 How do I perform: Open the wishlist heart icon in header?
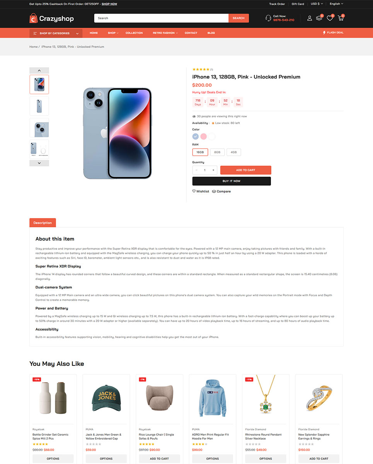pyautogui.click(x=330, y=18)
